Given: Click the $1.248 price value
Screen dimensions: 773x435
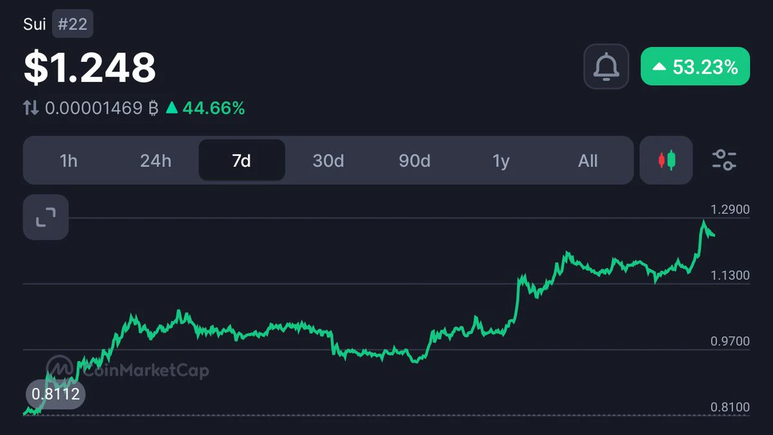Looking at the screenshot, I should pos(90,67).
